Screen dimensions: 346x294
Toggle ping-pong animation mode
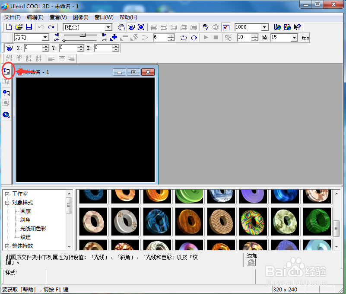pos(184,38)
